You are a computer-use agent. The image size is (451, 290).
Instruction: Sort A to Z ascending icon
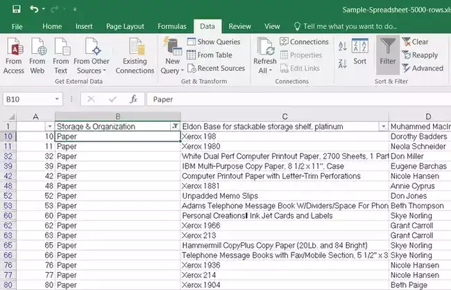[343, 46]
